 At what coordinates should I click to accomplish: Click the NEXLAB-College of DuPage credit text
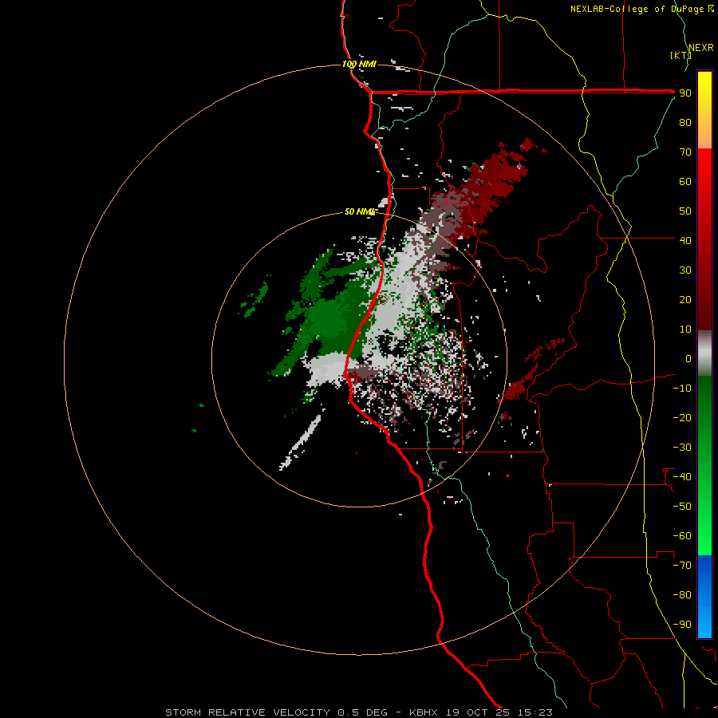tap(642, 9)
